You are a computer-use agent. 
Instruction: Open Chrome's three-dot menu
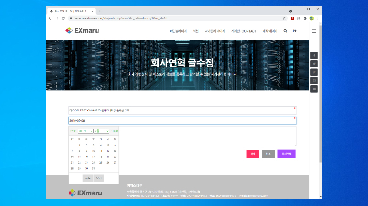click(318, 18)
